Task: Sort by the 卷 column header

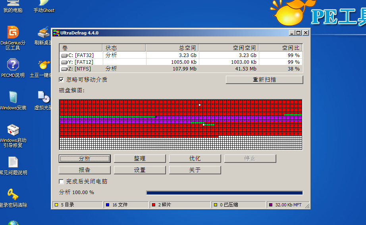Action: [81, 48]
